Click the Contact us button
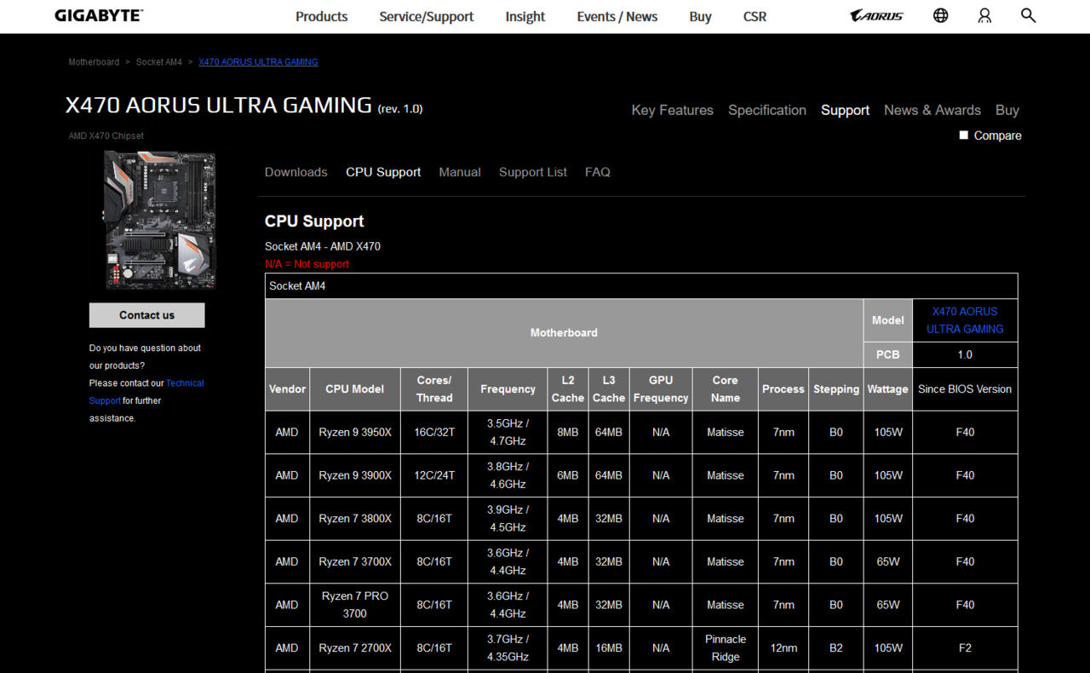Image resolution: width=1090 pixels, height=673 pixels. (146, 315)
